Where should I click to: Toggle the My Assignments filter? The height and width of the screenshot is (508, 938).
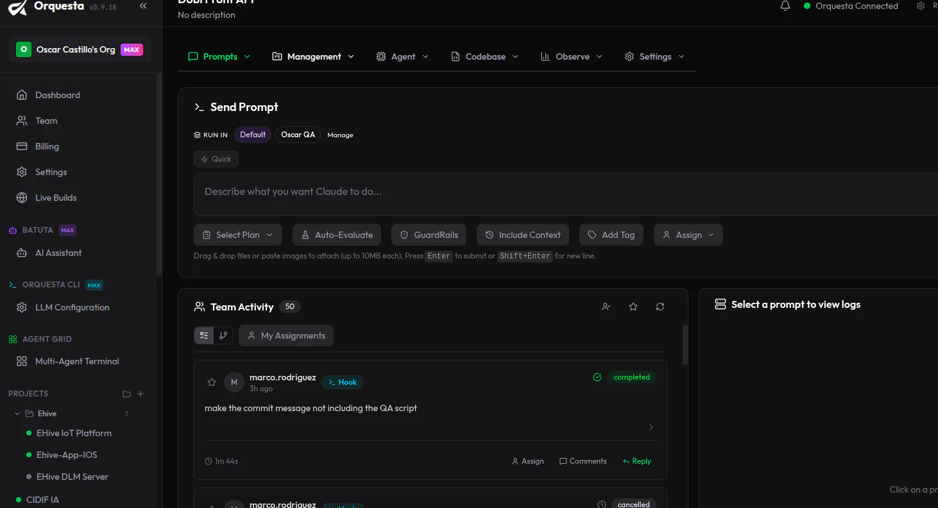(286, 335)
